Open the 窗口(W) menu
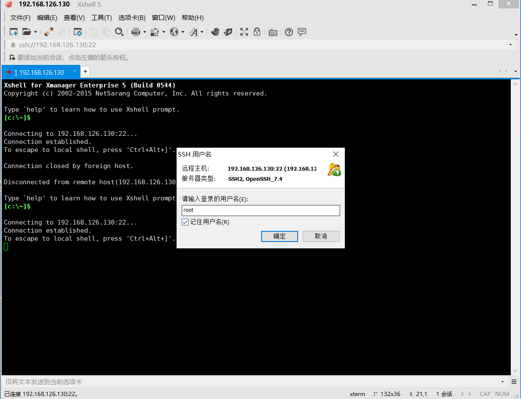The width and height of the screenshot is (521, 399). [x=163, y=17]
